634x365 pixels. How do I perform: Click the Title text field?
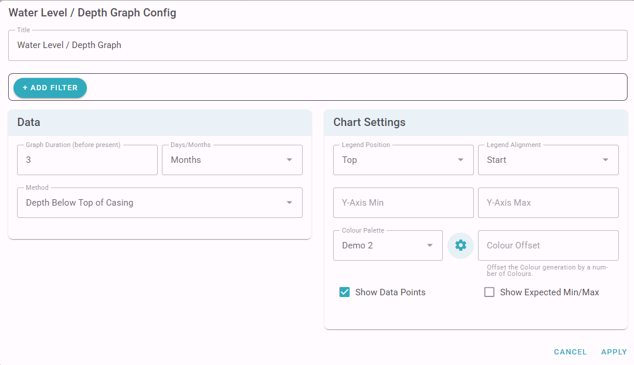point(317,45)
